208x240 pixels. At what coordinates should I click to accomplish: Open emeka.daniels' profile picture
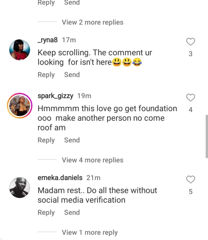pos(20,188)
